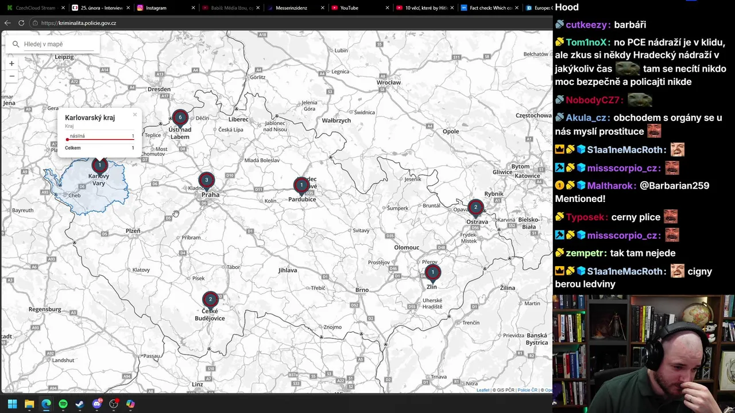
Task: Zoom in the map with plus button
Action: pyautogui.click(x=11, y=64)
